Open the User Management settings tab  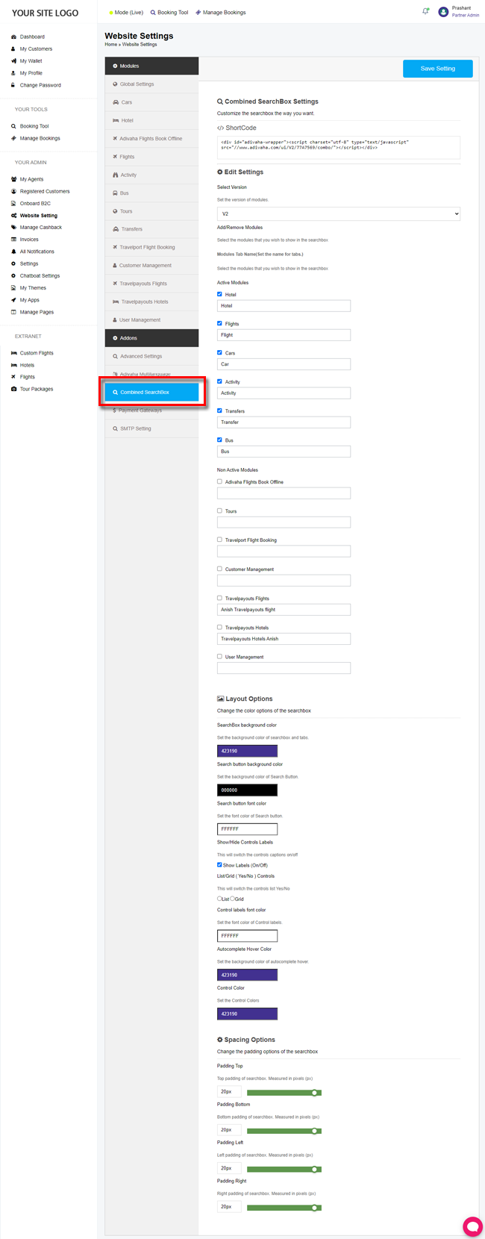tap(151, 319)
